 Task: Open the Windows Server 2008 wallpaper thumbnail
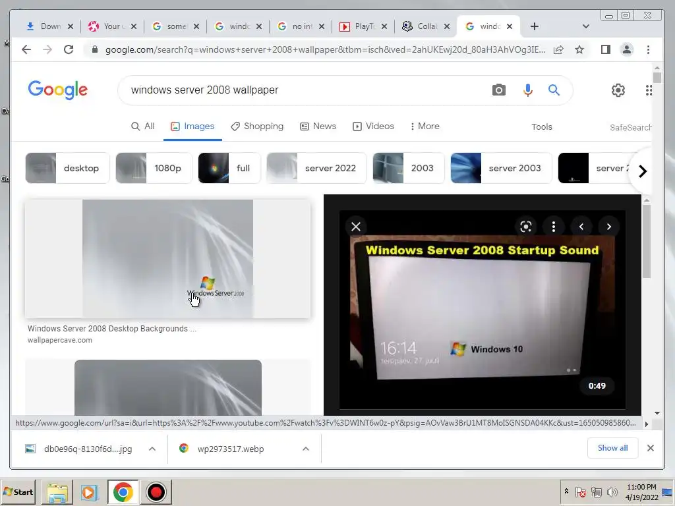[x=167, y=258]
